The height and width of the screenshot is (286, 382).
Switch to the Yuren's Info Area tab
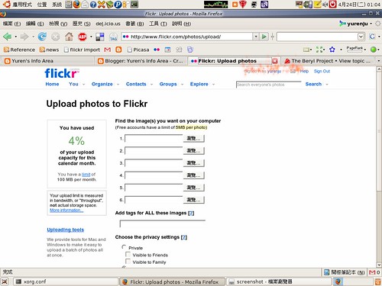tap(47, 61)
